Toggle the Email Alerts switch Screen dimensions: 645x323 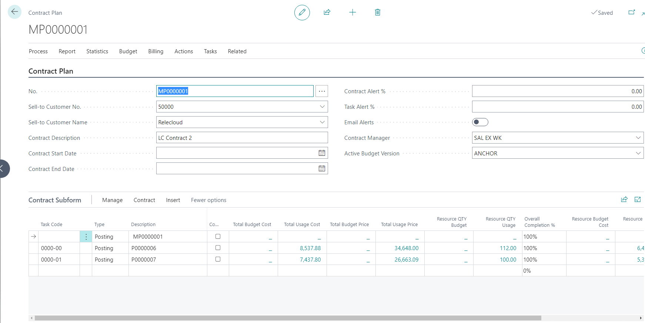point(480,122)
